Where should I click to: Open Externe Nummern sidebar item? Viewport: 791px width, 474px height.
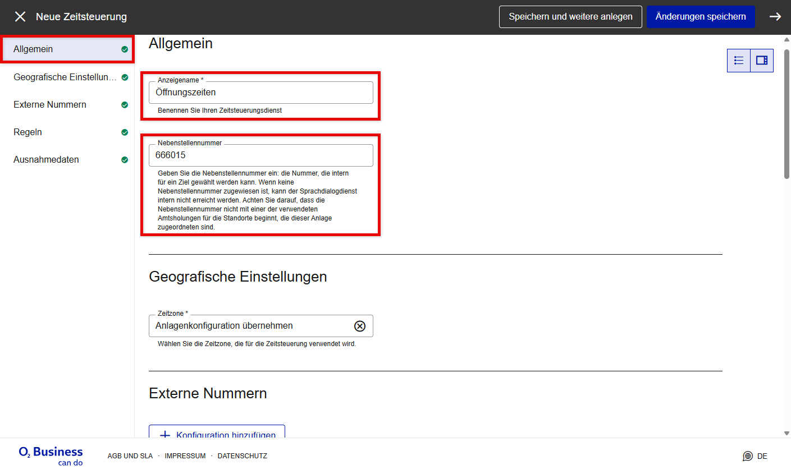click(50, 104)
